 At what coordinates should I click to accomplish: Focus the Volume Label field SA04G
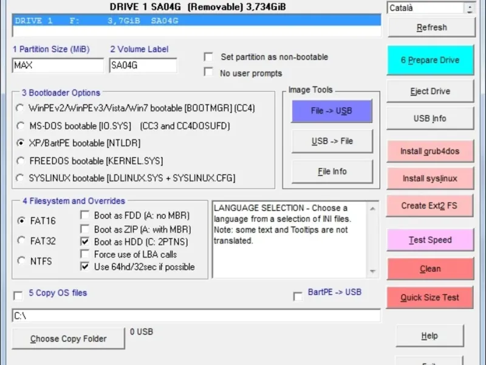[x=143, y=66]
